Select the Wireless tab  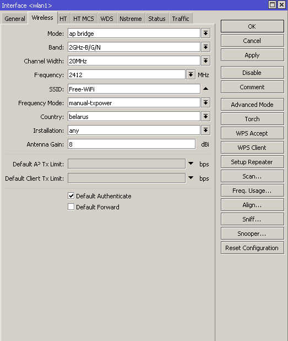(42, 18)
